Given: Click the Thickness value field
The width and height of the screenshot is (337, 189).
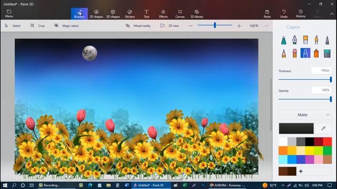Looking at the screenshot, I should click(x=321, y=70).
